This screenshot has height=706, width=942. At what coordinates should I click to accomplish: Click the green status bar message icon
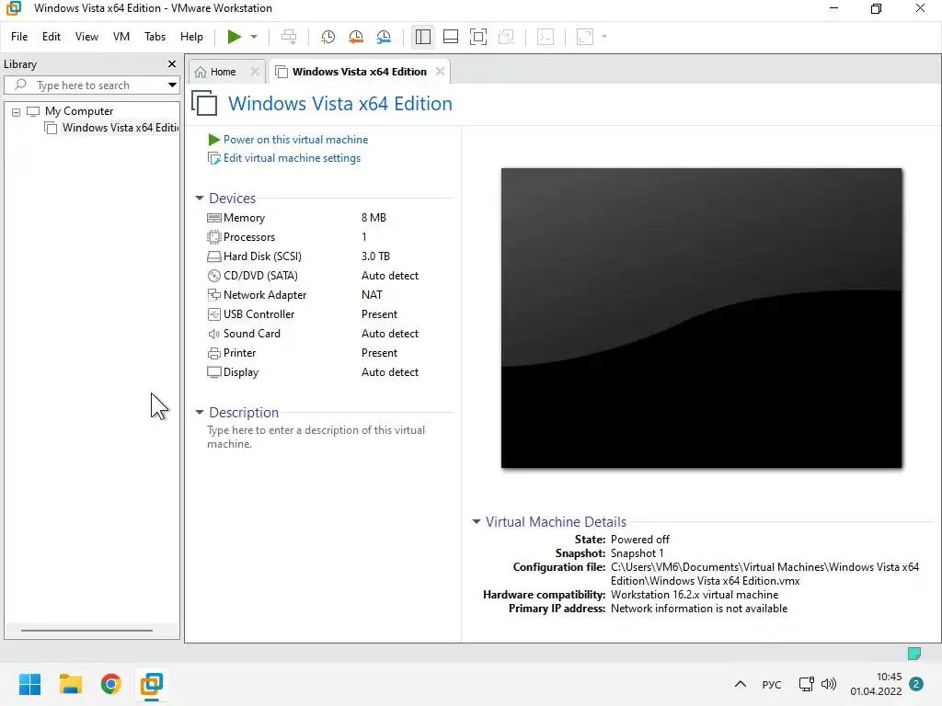pyautogui.click(x=914, y=654)
